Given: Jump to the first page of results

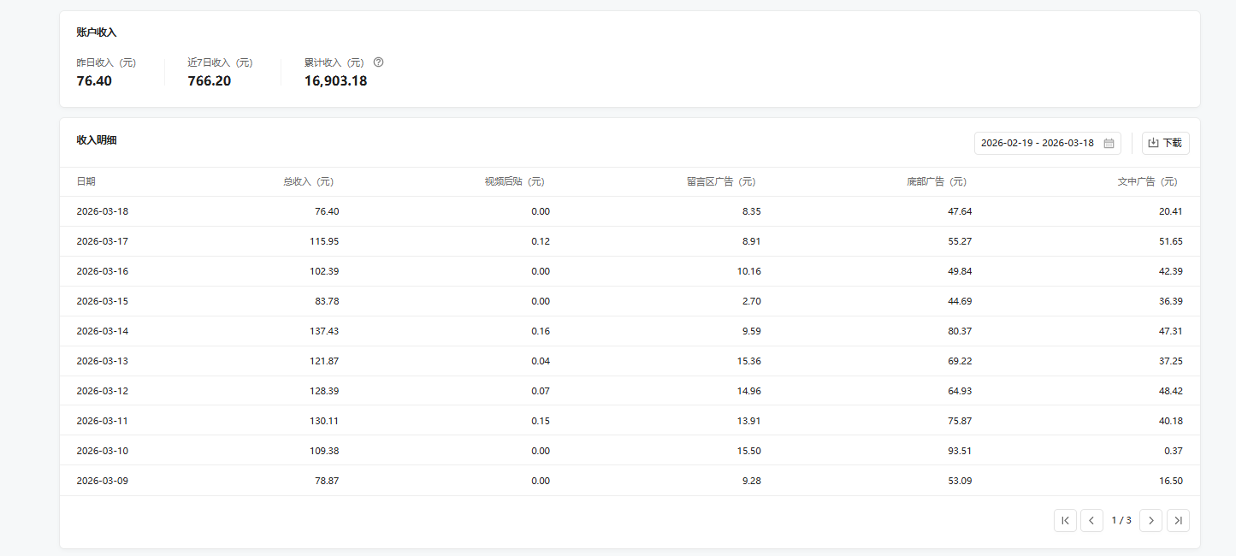Looking at the screenshot, I should tap(1065, 521).
